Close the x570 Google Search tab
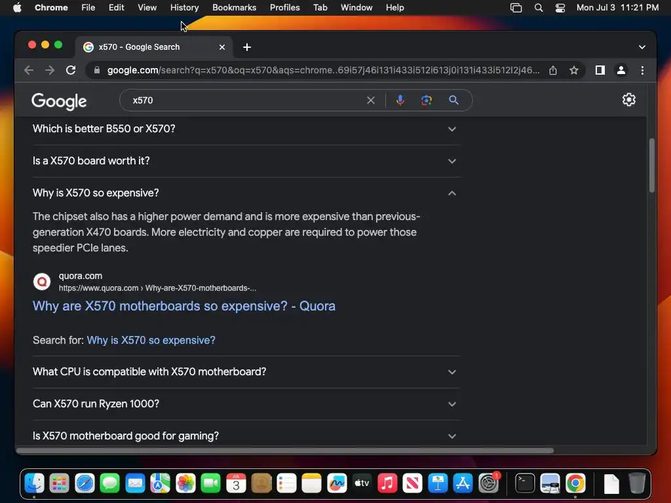 click(221, 47)
